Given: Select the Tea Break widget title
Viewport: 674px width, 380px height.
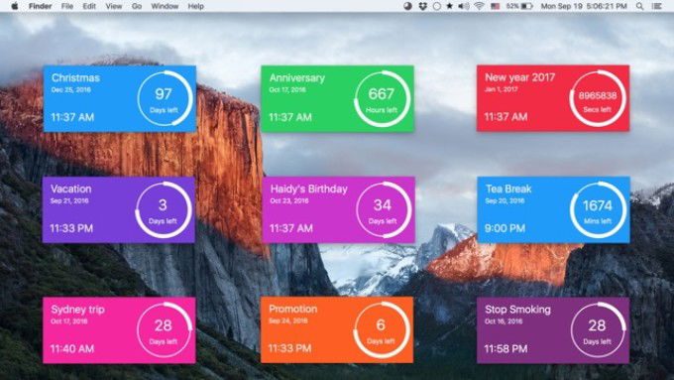Looking at the screenshot, I should pos(508,189).
